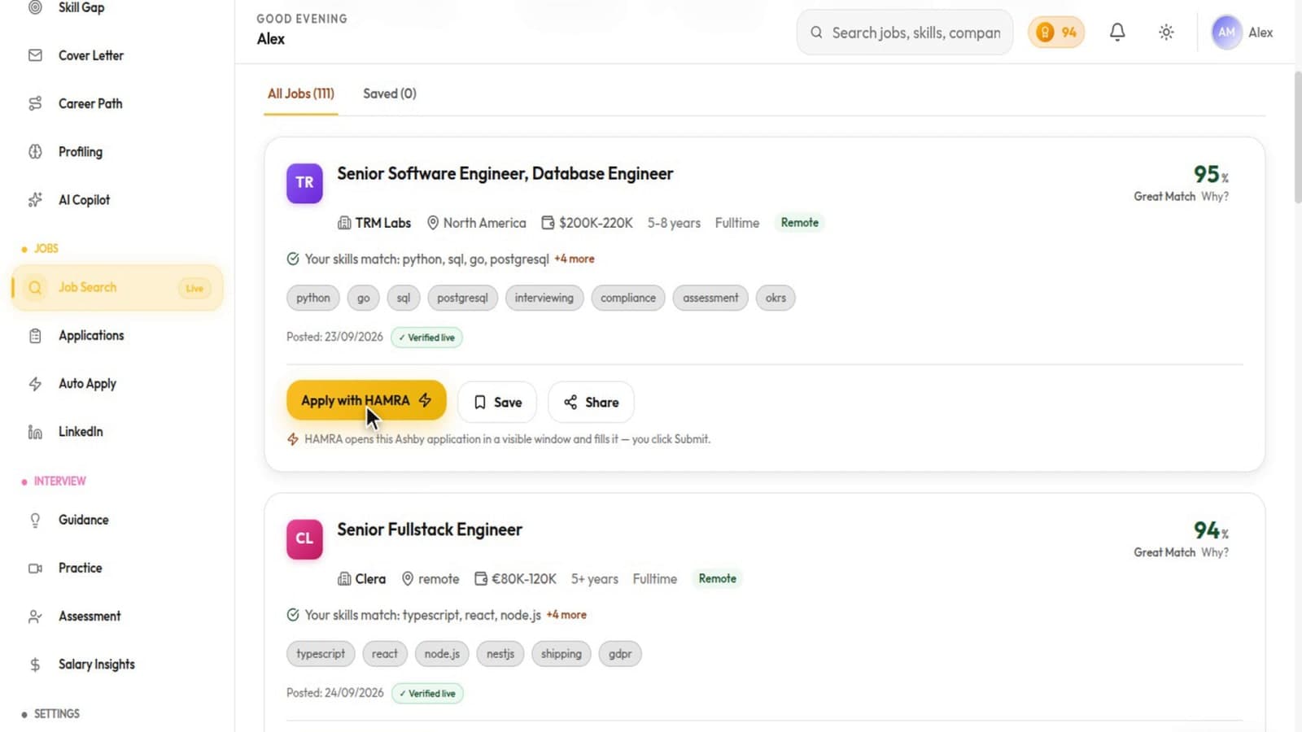Screen dimensions: 1302x732
Task: Expand +4 more skills for Clera job
Action: click(566, 615)
